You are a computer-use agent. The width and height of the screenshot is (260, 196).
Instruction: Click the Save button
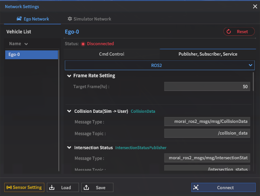[97, 188]
